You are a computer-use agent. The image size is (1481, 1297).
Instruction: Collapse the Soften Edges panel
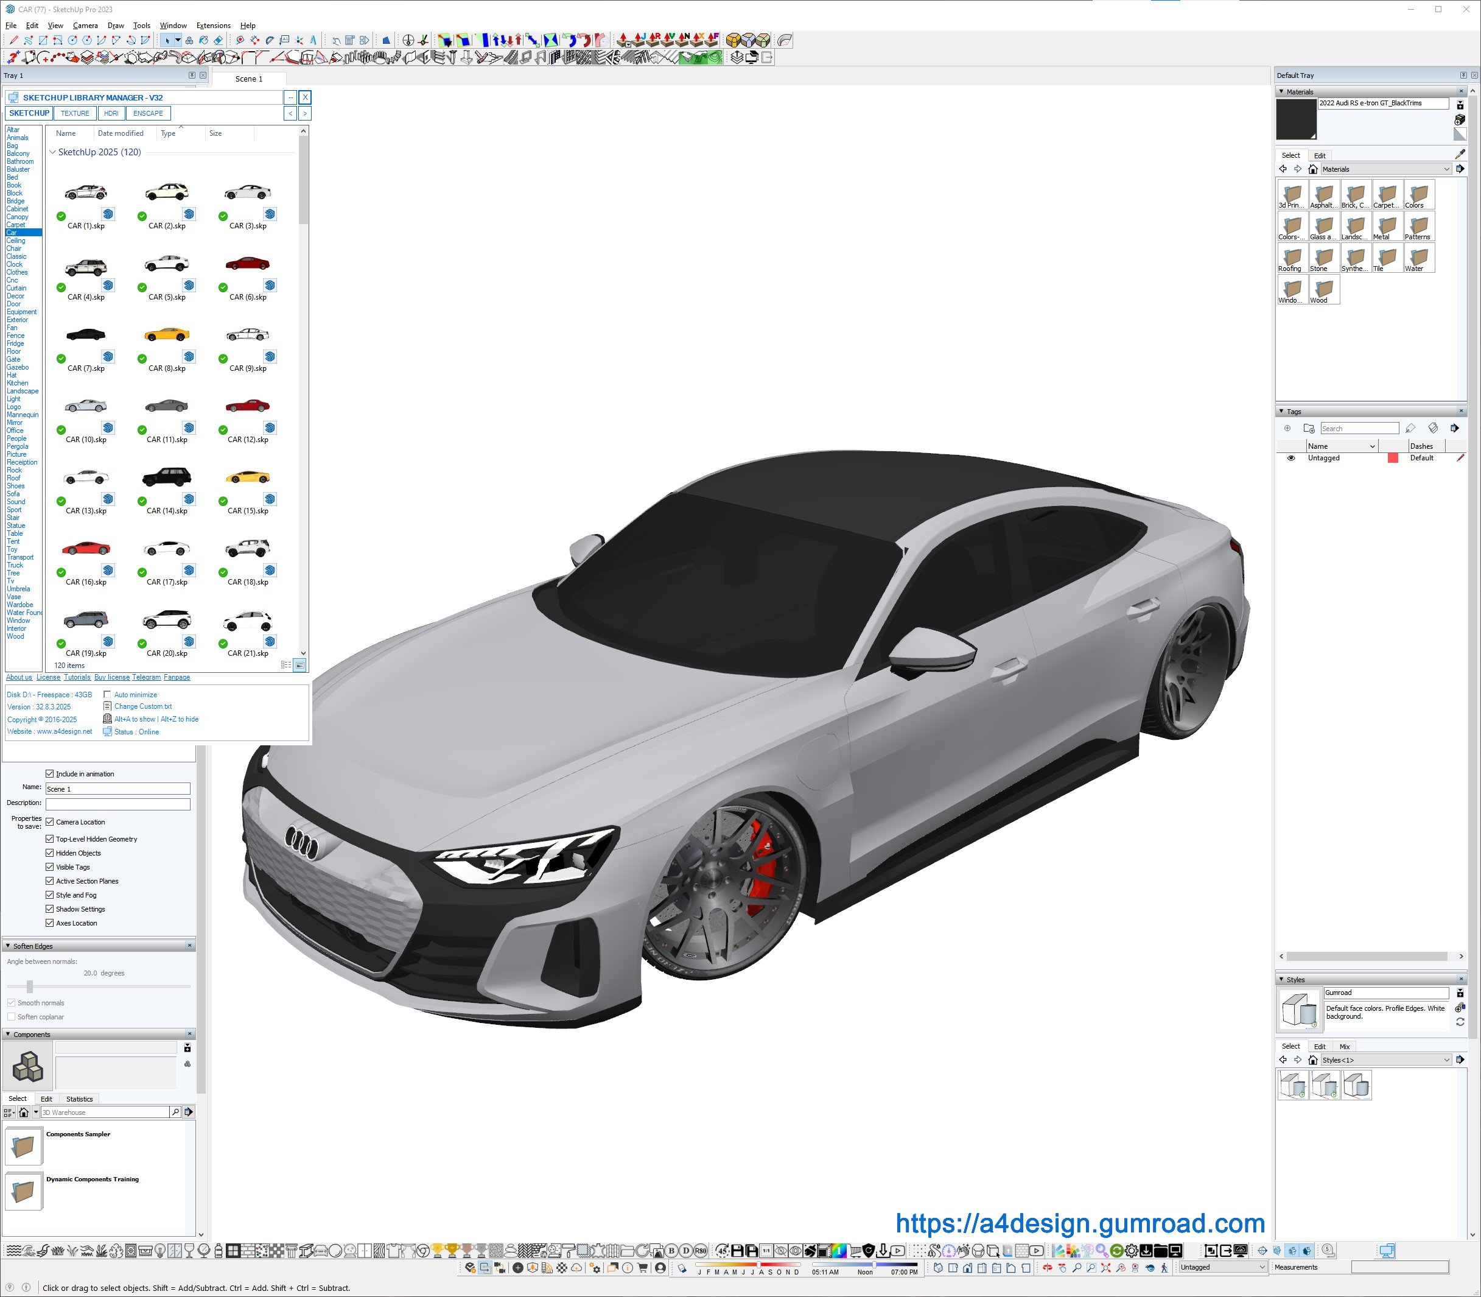click(8, 946)
